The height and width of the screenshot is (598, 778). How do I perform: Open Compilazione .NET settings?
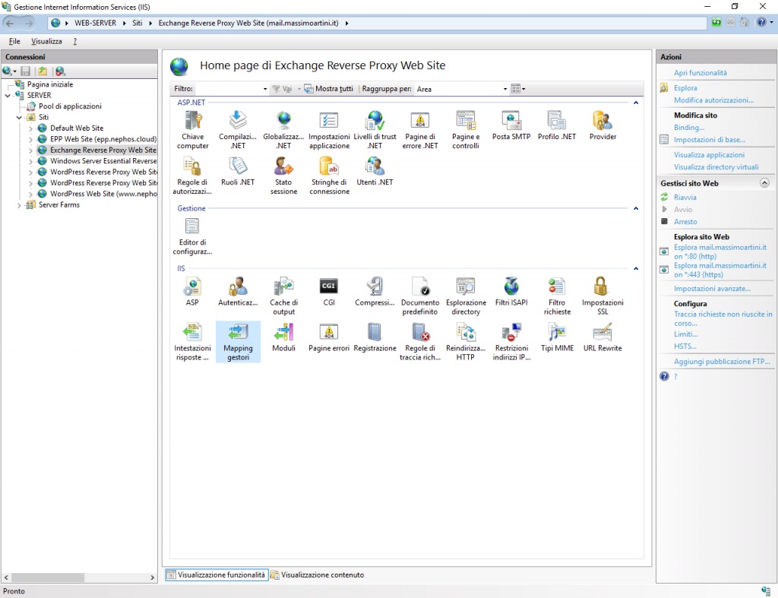[238, 130]
